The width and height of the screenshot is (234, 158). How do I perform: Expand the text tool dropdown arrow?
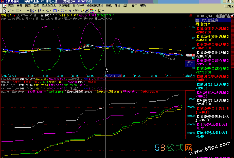coord(73,11)
